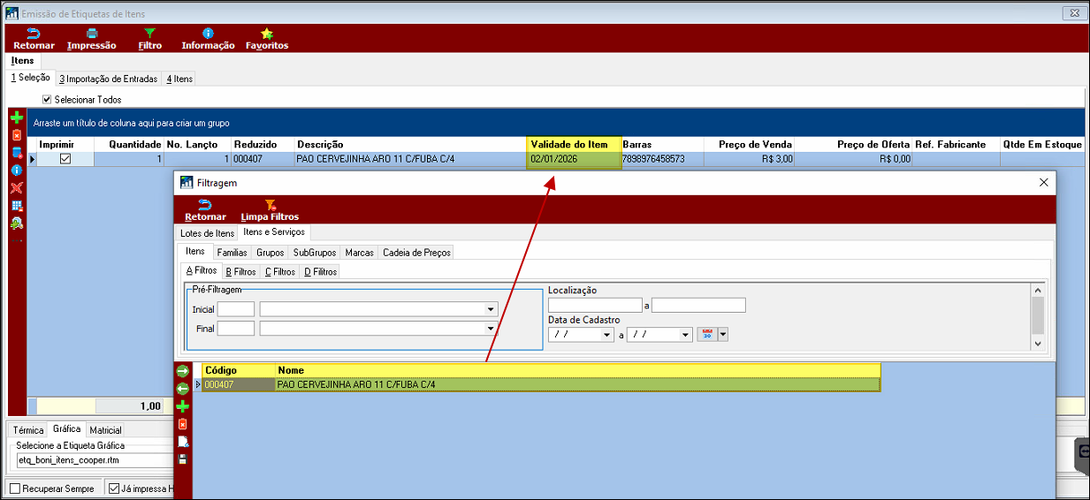The image size is (1090, 500).
Task: Open the first Data de Cadastro date dropdown
Action: point(606,335)
